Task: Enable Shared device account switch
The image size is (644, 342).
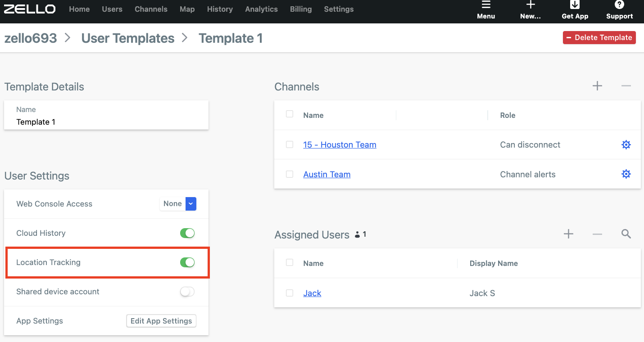Action: pyautogui.click(x=187, y=292)
